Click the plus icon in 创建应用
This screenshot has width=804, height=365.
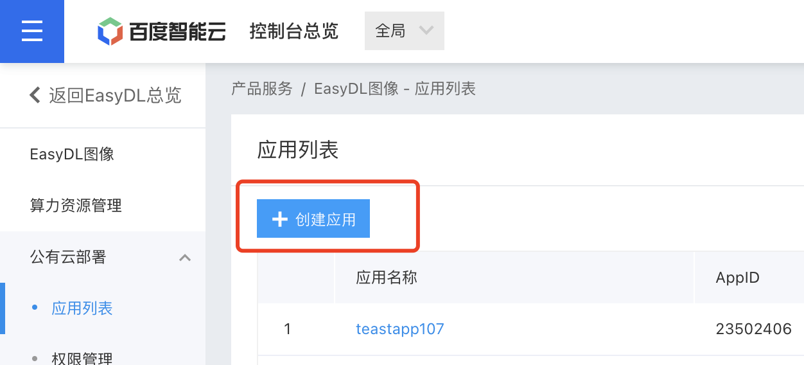coord(279,219)
